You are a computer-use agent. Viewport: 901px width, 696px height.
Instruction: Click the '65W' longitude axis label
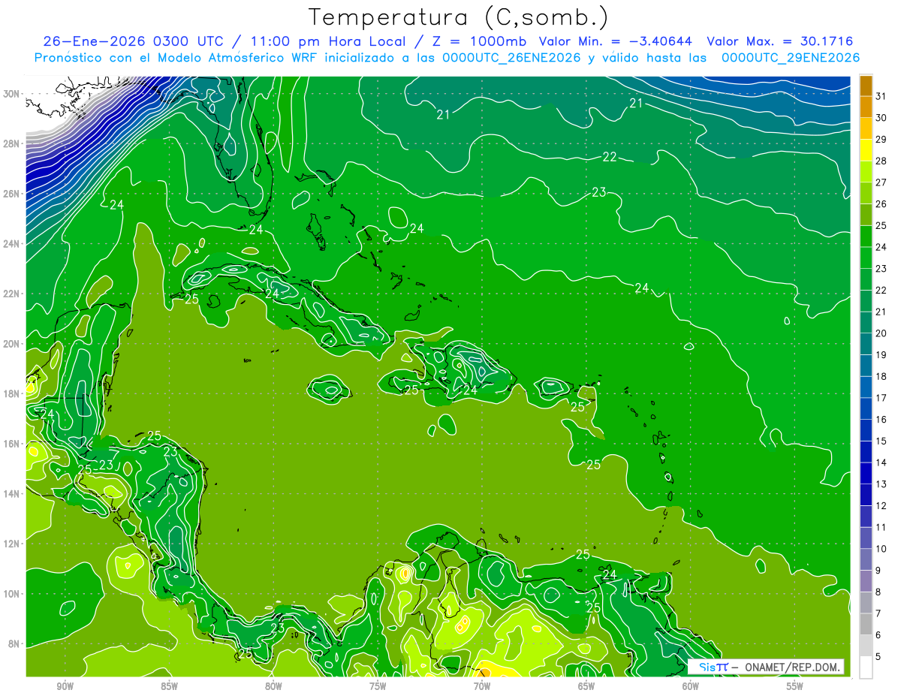pyautogui.click(x=586, y=686)
